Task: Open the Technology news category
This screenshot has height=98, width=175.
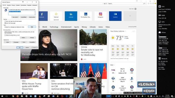Action: click(54, 27)
